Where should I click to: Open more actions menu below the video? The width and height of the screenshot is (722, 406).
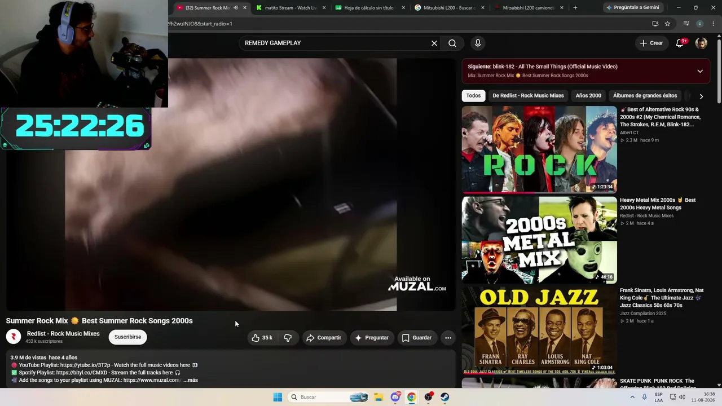[448, 338]
